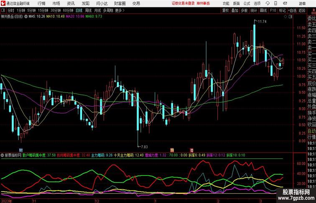Image resolution: width=316 pixels, height=203 pixels.
Task: Click the 斜率6: 0.49 reading
Action: tap(197, 155)
